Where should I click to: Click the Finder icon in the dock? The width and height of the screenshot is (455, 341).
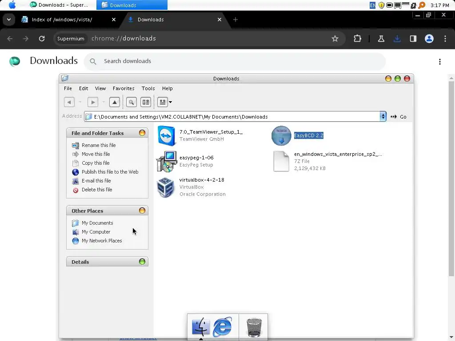[x=200, y=326]
